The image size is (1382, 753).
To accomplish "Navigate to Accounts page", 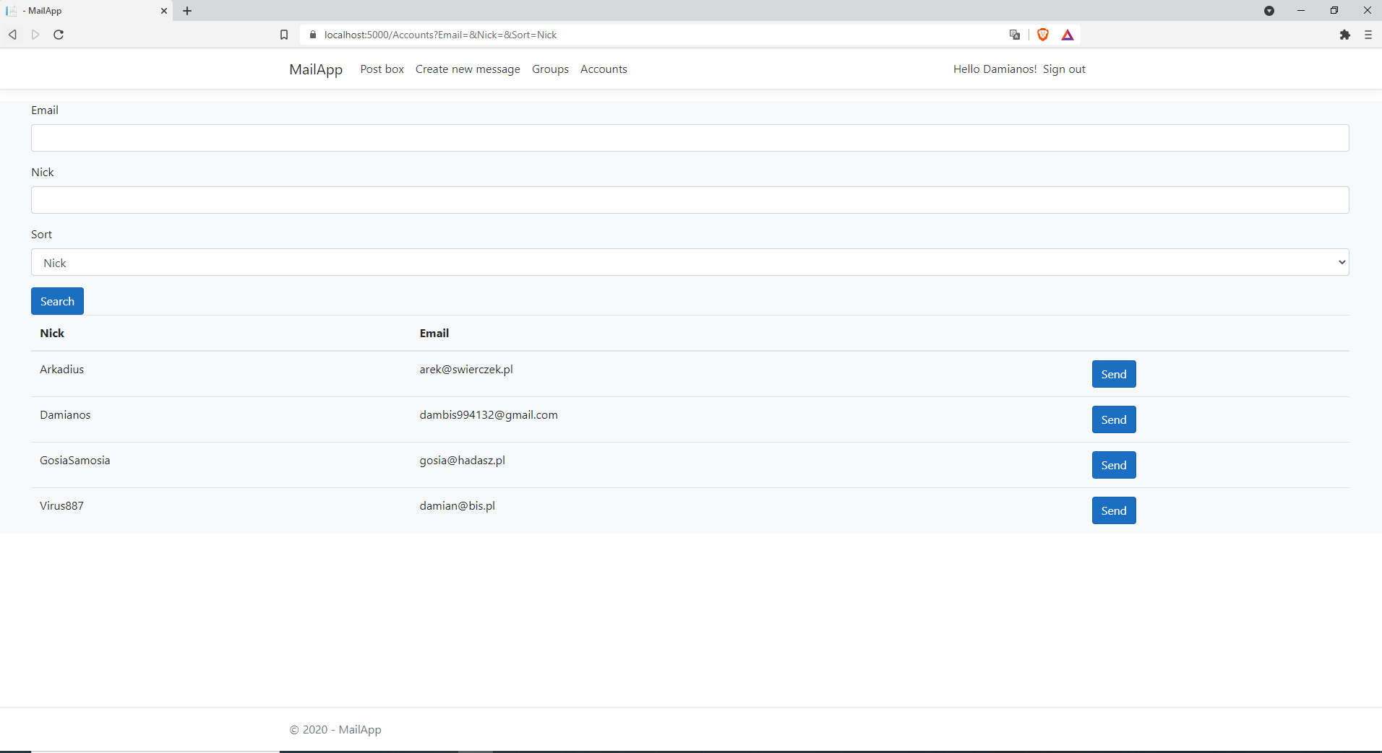I will [x=604, y=69].
